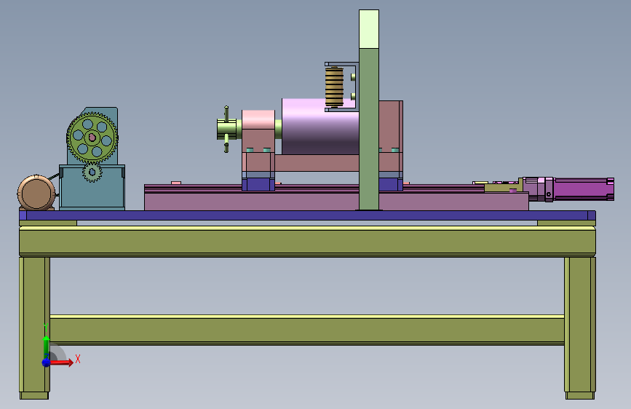The width and height of the screenshot is (631, 409).
Task: Pick the left blue slider block
Action: pos(258,184)
